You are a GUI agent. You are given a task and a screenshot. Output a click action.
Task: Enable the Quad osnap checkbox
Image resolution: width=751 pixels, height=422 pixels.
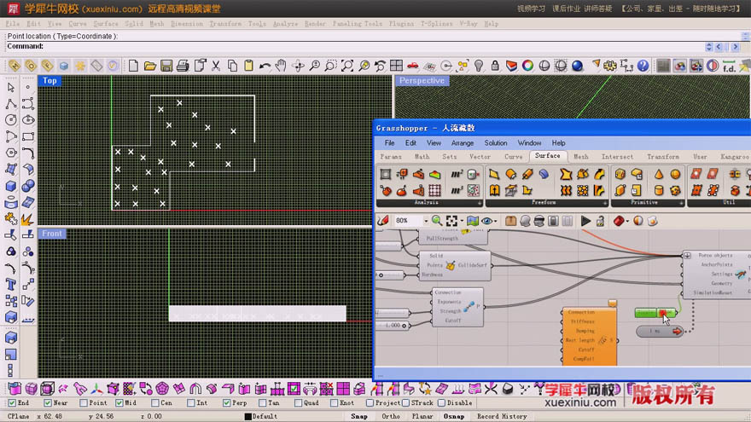coord(298,403)
